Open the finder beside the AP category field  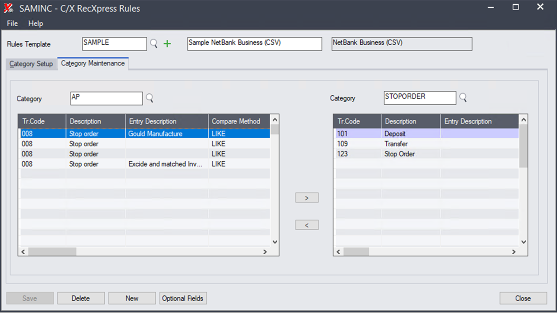coord(149,98)
